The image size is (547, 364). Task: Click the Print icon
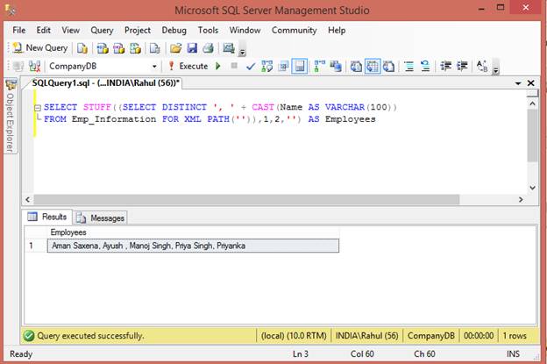(x=209, y=48)
